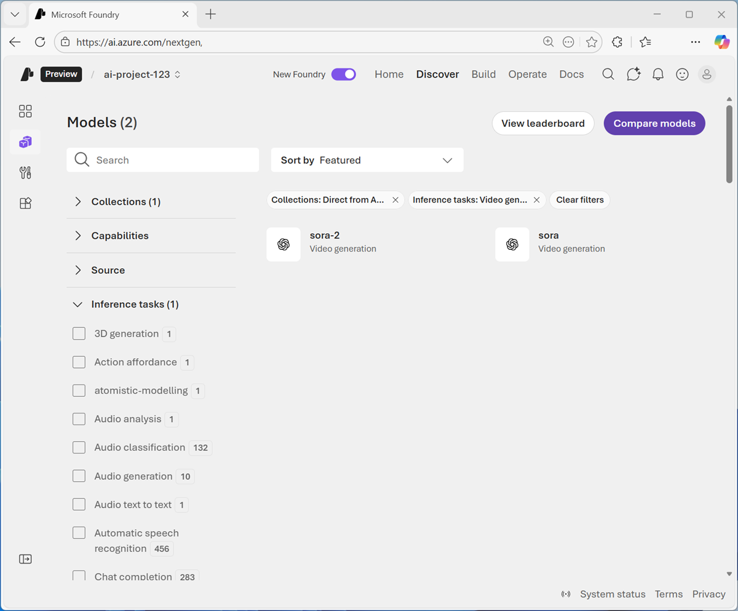The image size is (738, 611).
Task: Expand the Collections filter section
Action: 78,202
